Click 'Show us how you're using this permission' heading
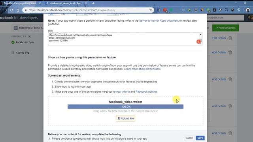The image size is (253, 142). [82, 57]
